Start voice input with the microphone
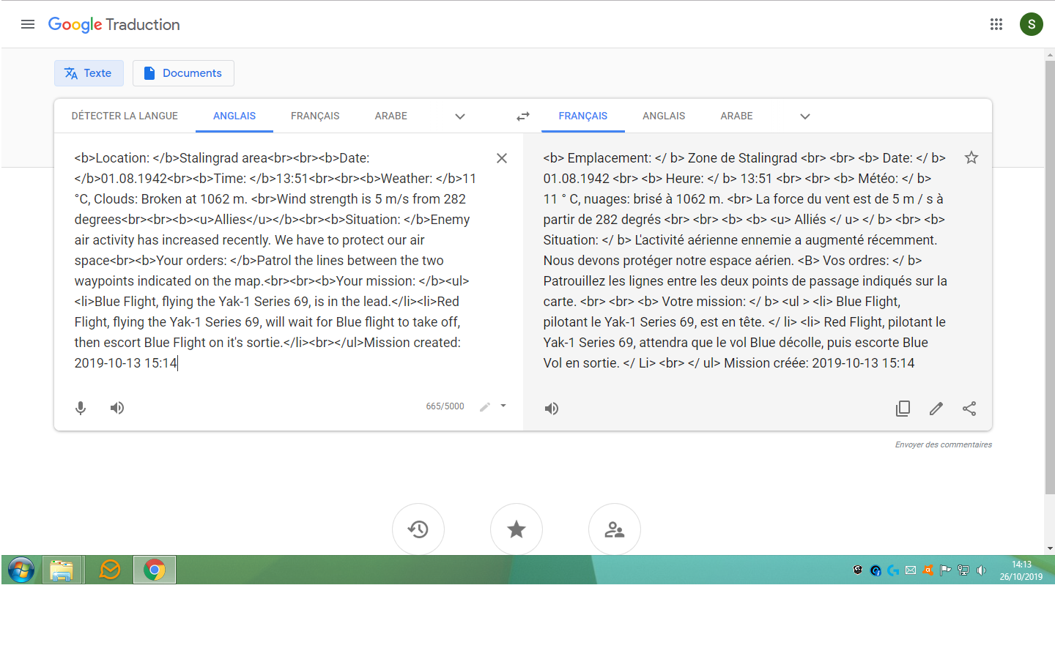This screenshot has width=1055, height=659. pyautogui.click(x=81, y=408)
